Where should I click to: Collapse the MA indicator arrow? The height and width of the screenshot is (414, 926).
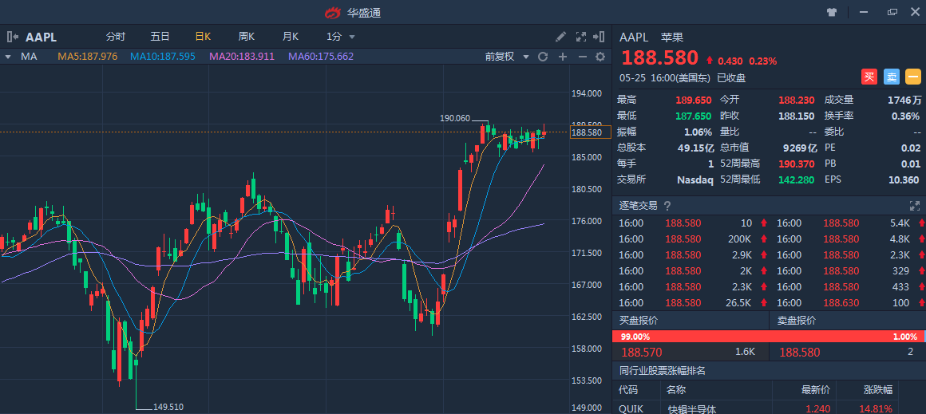7,57
